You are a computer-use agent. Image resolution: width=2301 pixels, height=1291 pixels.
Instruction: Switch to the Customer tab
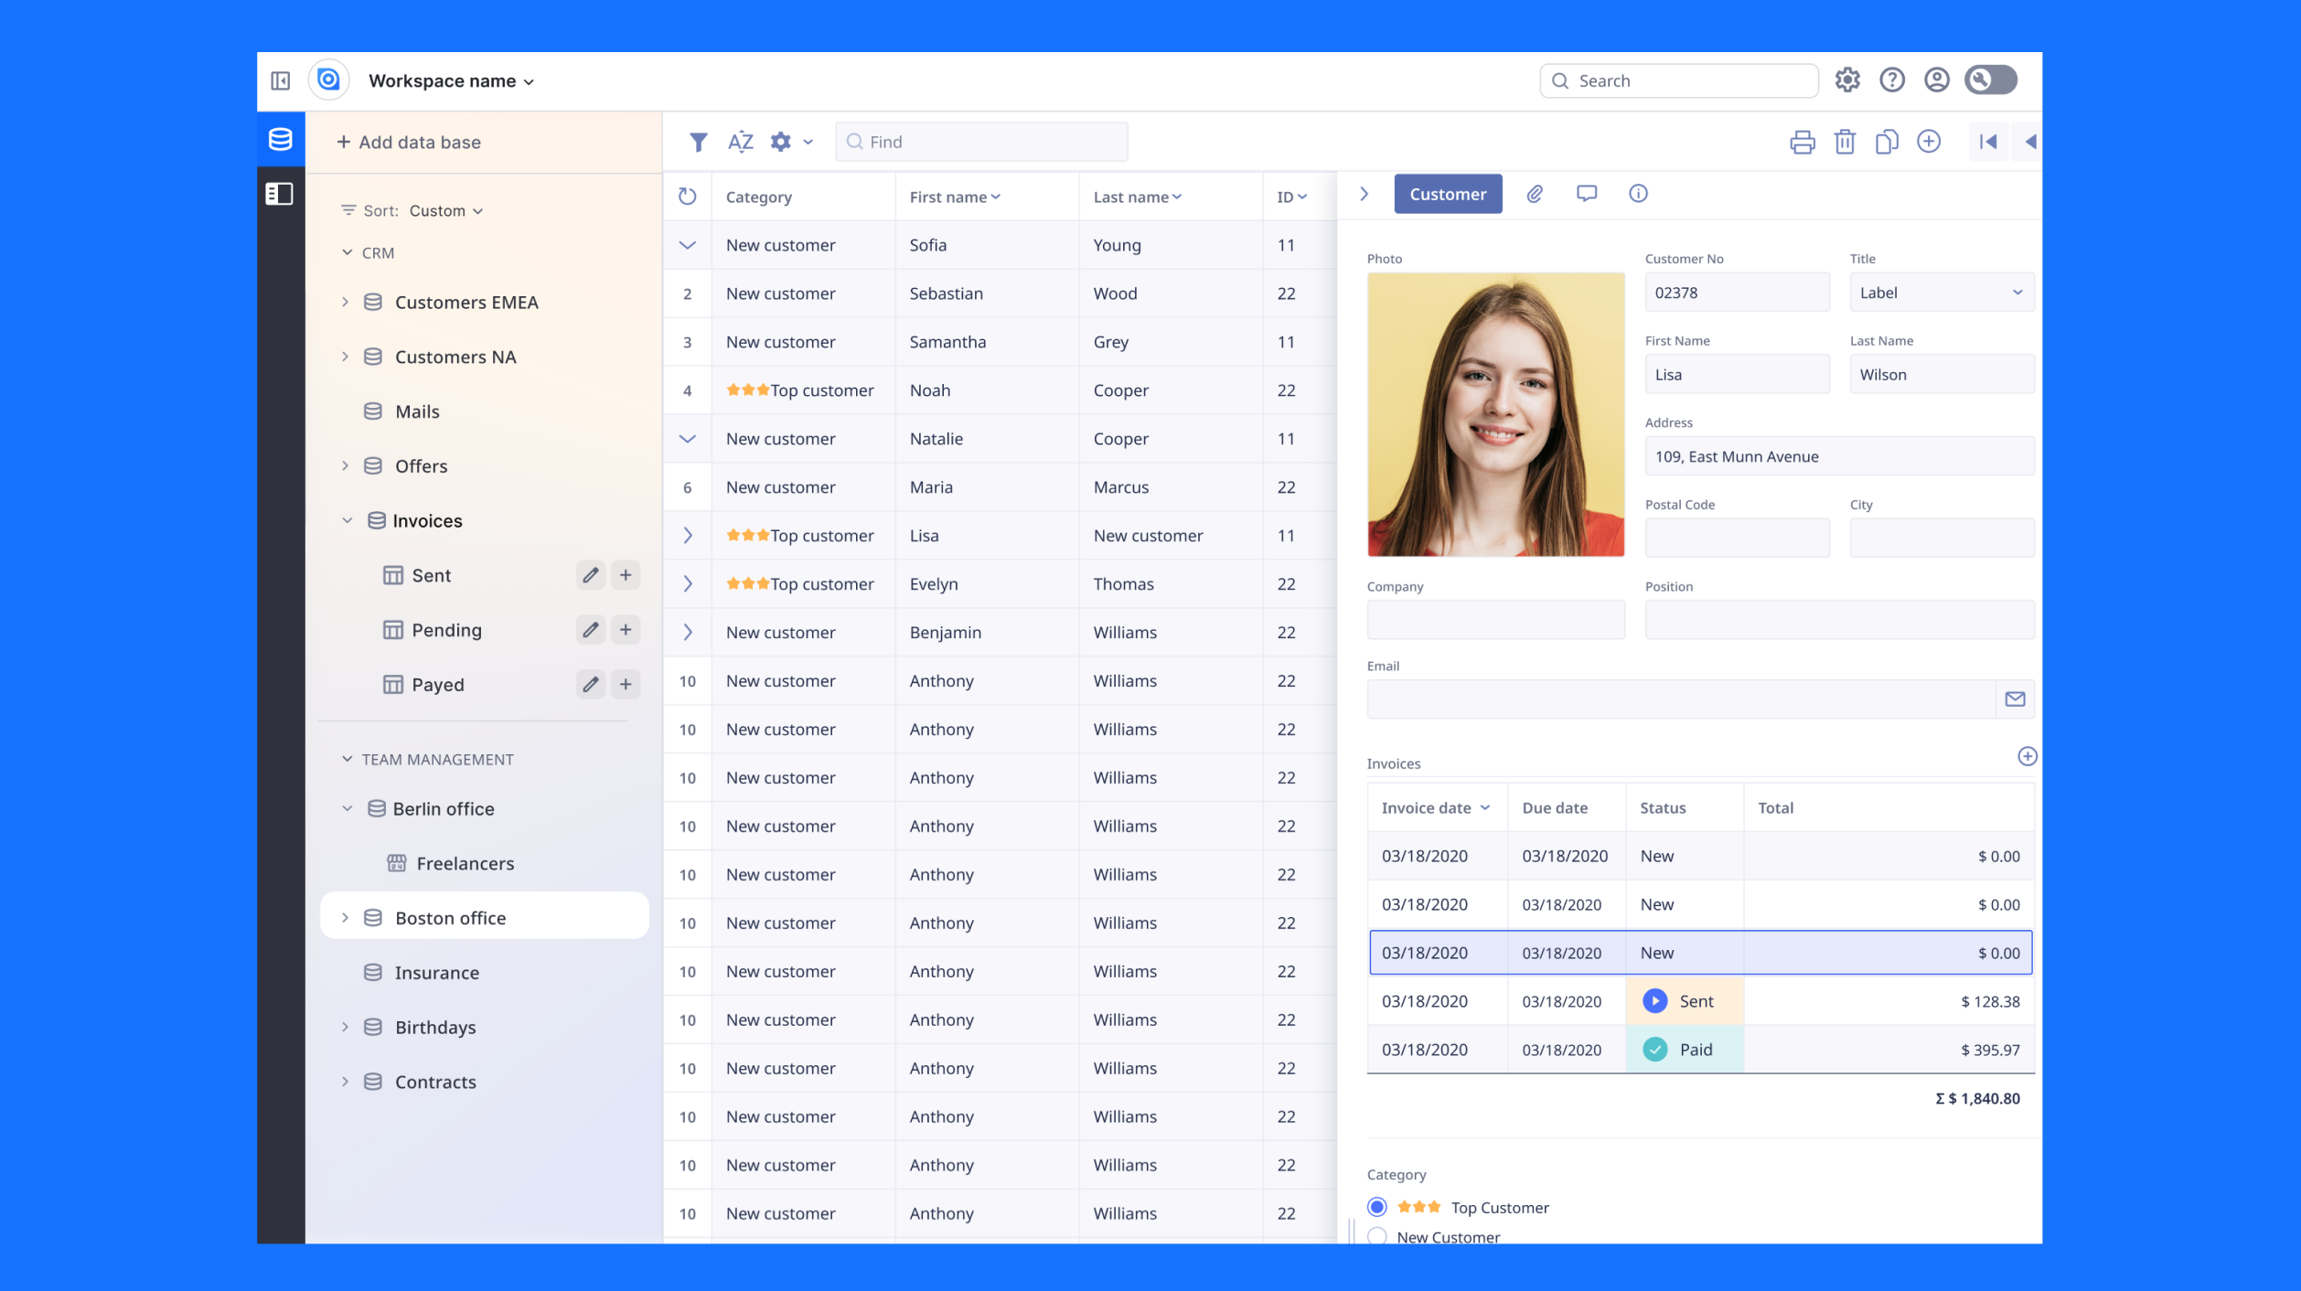click(x=1448, y=194)
